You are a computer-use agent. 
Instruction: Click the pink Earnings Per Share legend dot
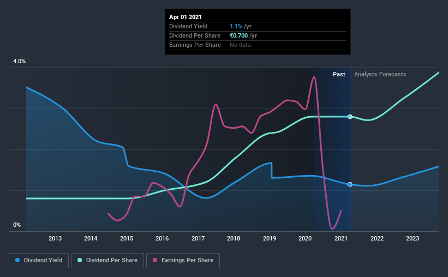[x=155, y=260]
